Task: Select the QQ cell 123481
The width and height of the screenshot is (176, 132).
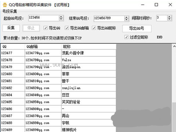Action: 13,81
